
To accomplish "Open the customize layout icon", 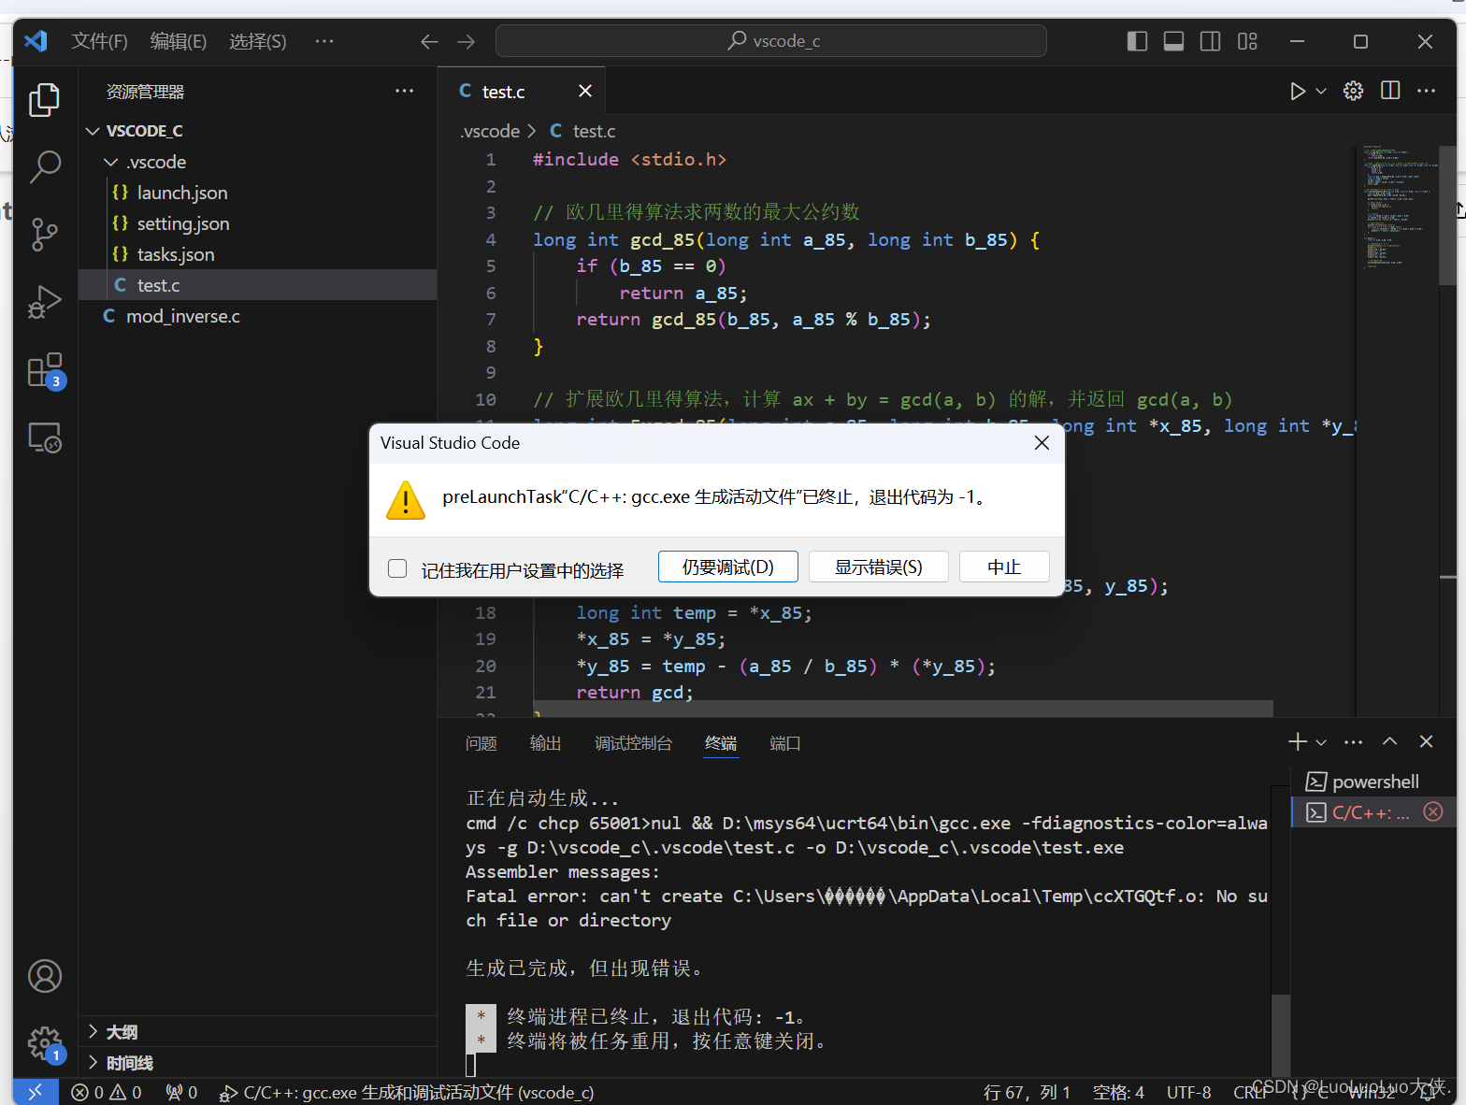I will 1247,41.
